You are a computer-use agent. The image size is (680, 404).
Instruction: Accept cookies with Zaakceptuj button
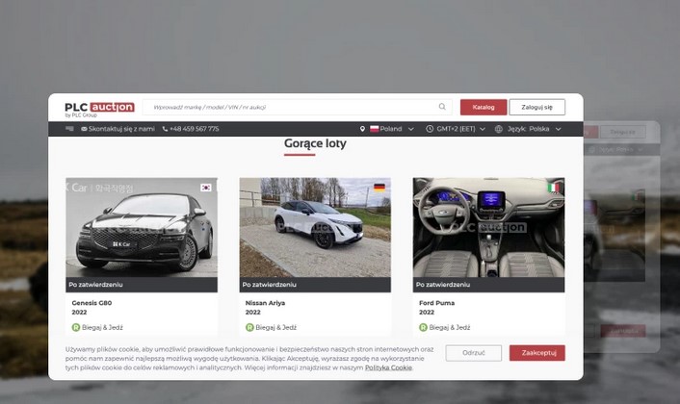[537, 353]
